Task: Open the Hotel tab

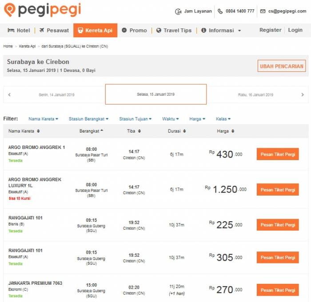Action: [19, 30]
